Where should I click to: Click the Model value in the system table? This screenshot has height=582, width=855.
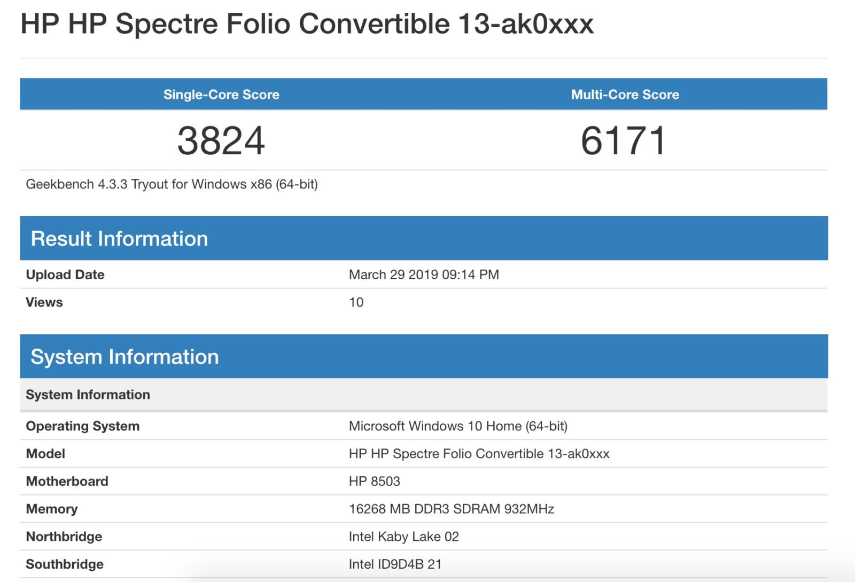(x=479, y=454)
